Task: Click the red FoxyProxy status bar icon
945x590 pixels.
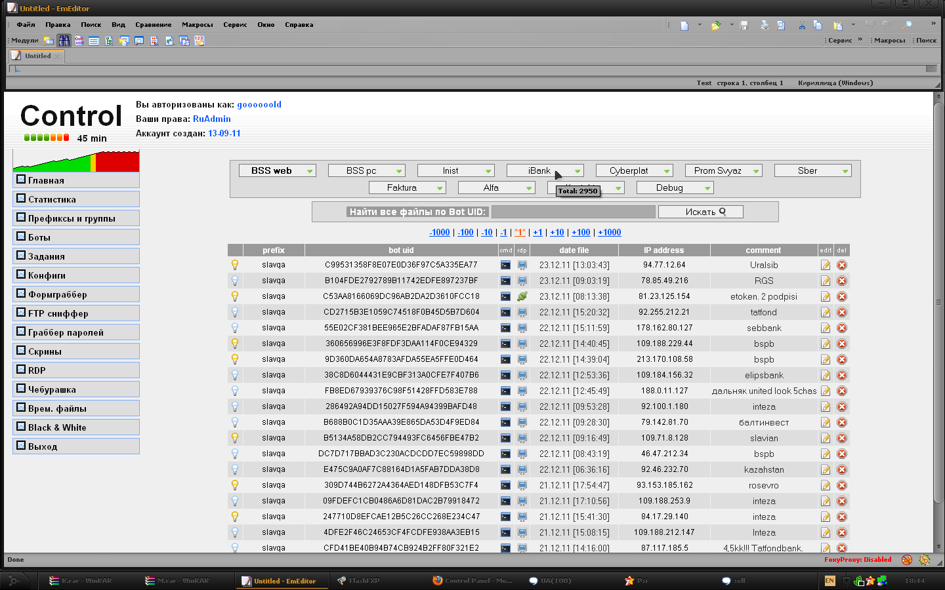Action: (x=907, y=560)
